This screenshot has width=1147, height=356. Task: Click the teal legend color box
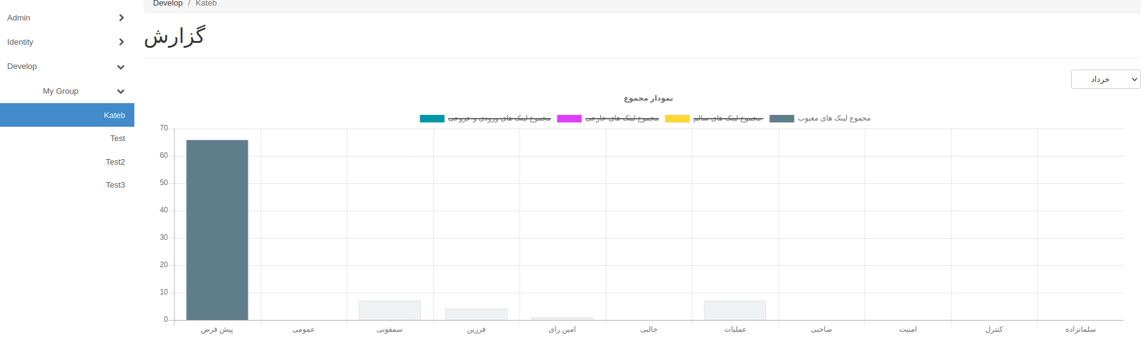pyautogui.click(x=432, y=119)
